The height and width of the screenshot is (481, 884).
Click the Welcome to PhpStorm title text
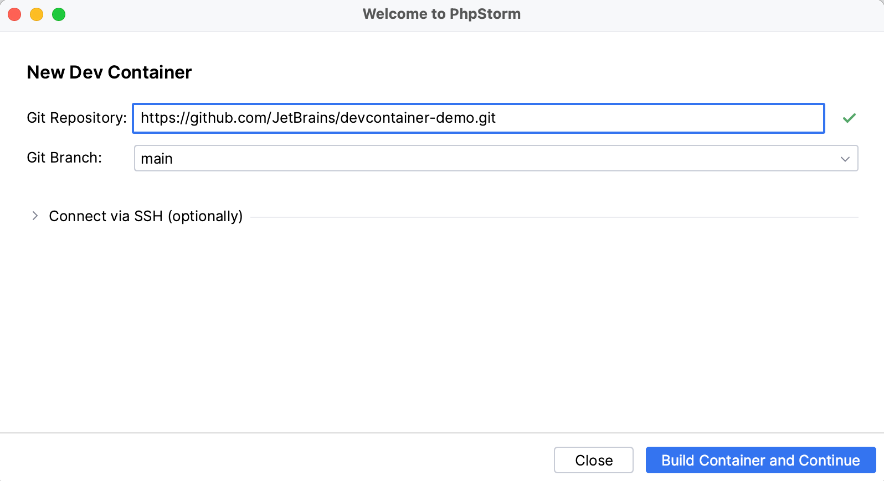coord(441,14)
